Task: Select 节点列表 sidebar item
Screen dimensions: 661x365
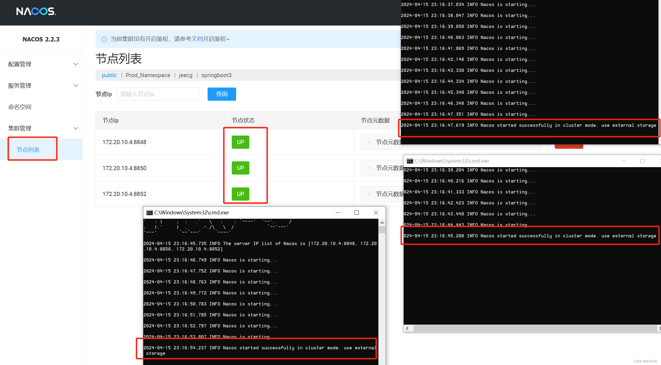Action: coord(41,150)
